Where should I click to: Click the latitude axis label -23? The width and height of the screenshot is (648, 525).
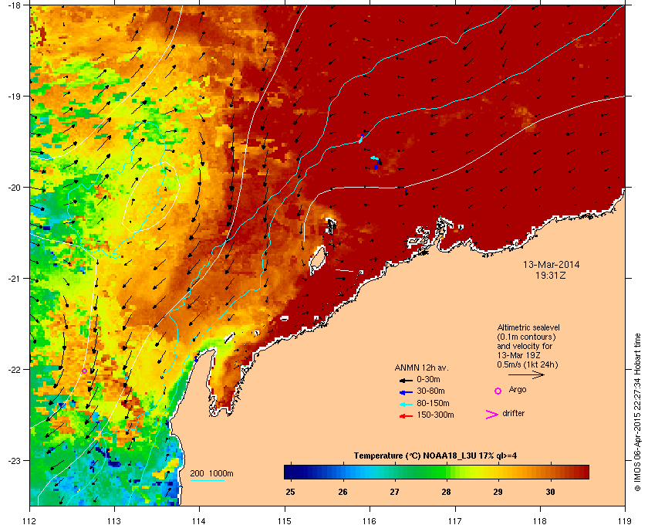[x=15, y=460]
